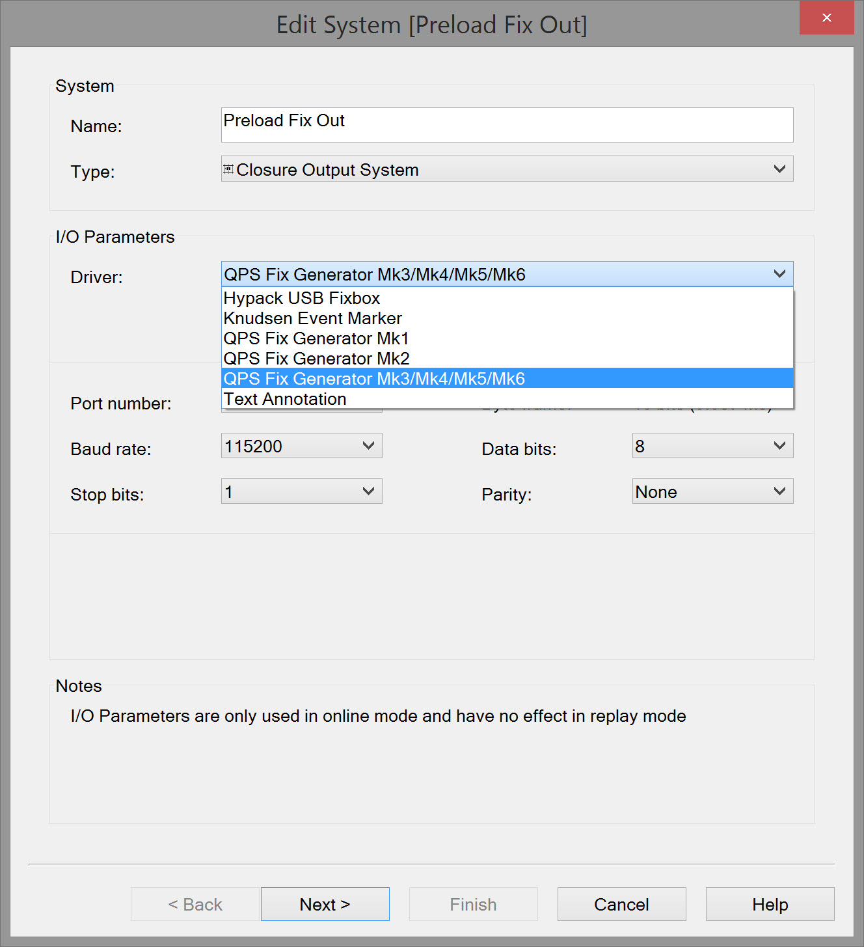Collapse the Driver combo box arrow
Screen dimensions: 864x947
coord(779,274)
